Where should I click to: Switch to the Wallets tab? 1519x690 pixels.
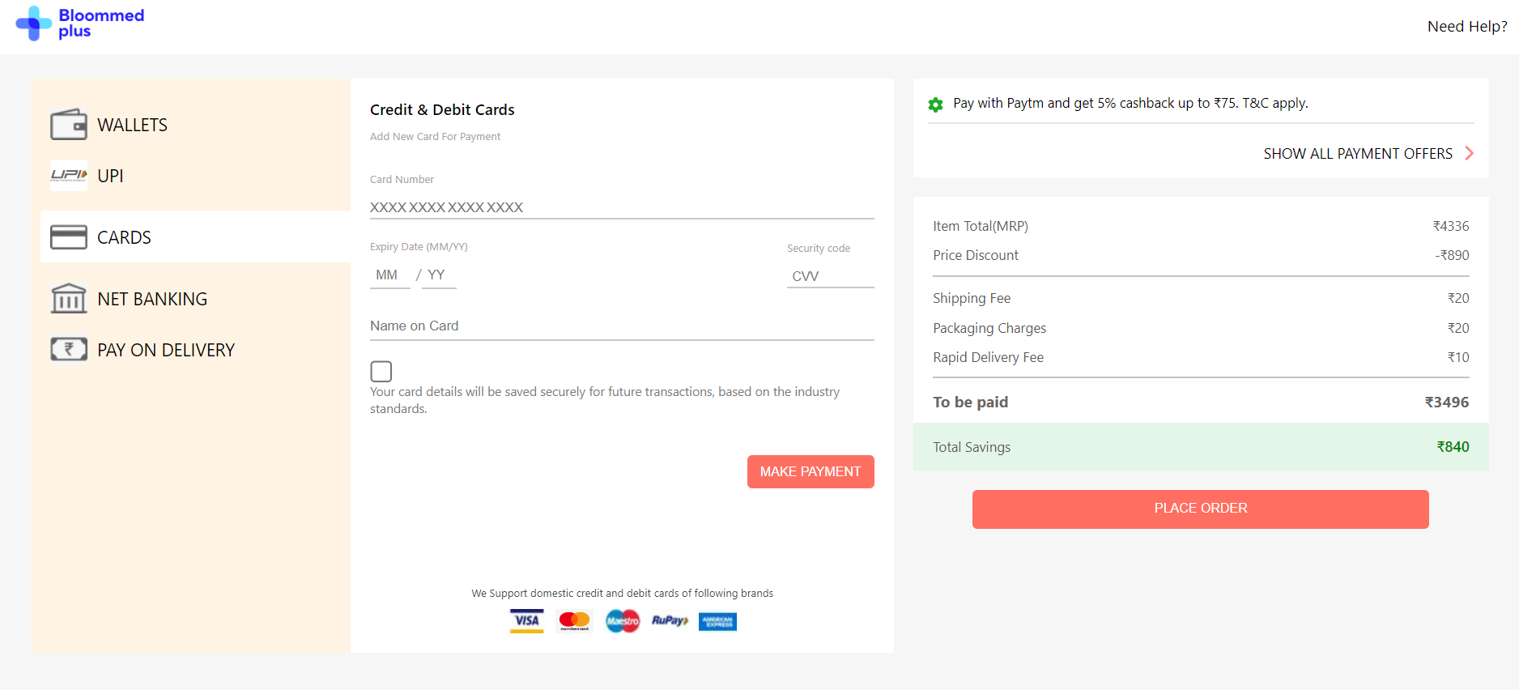132,124
